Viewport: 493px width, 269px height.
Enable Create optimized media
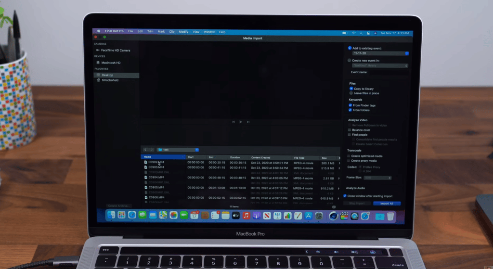(349, 156)
